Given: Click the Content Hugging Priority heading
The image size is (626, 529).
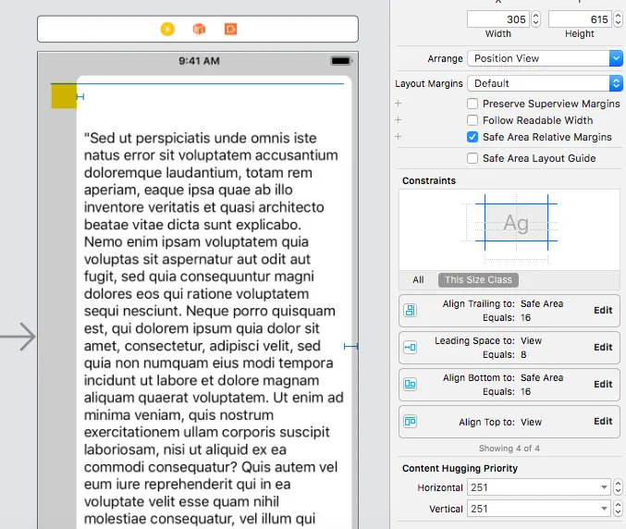Looking at the screenshot, I should (460, 468).
